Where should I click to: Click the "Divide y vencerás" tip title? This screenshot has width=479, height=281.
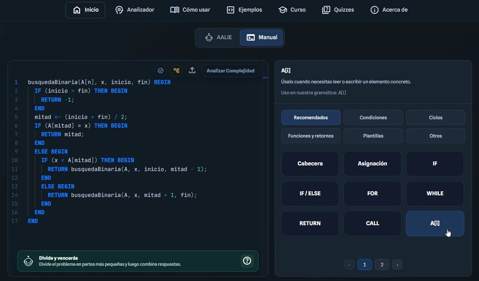[x=59, y=258]
